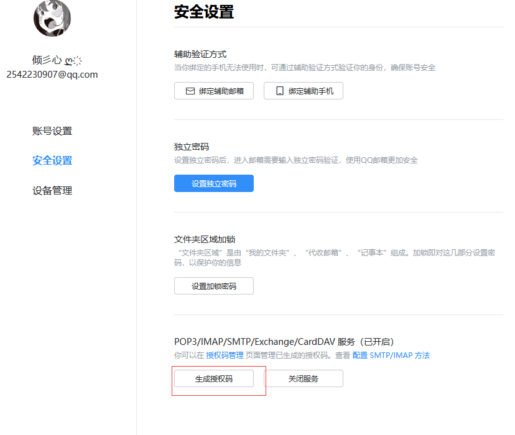Click 关闭服务 to disable POP3/IMAP service

click(x=304, y=378)
